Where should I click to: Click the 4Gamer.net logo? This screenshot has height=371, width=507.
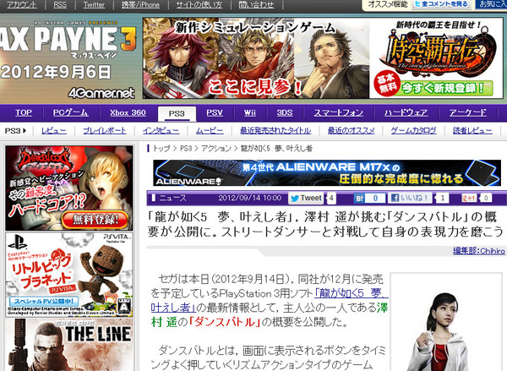(101, 93)
